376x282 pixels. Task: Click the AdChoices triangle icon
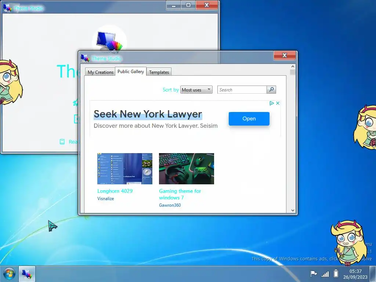[272, 103]
